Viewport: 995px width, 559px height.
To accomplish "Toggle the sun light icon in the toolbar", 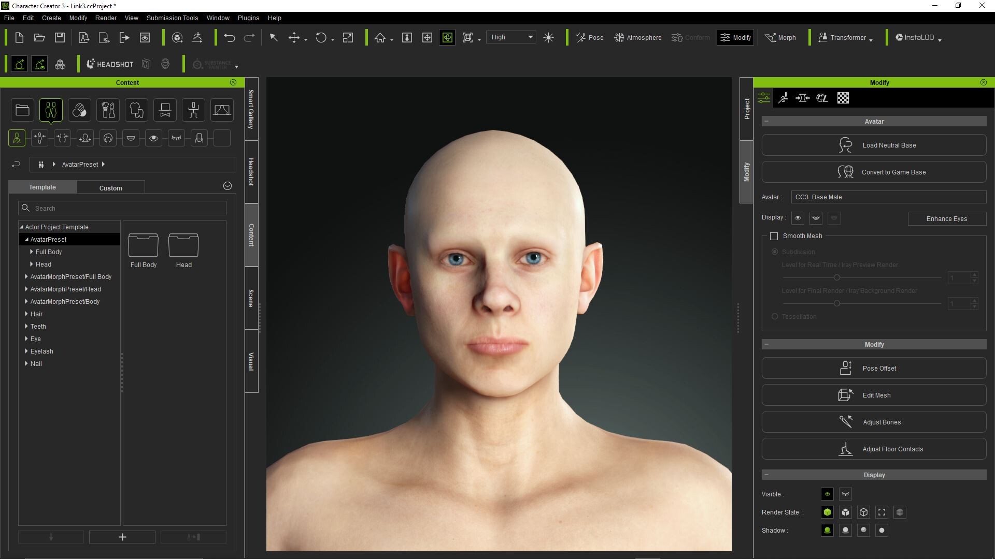I will coord(549,37).
